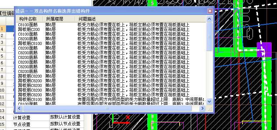Sort by 构件名称 column header

pyautogui.click(x=28, y=19)
